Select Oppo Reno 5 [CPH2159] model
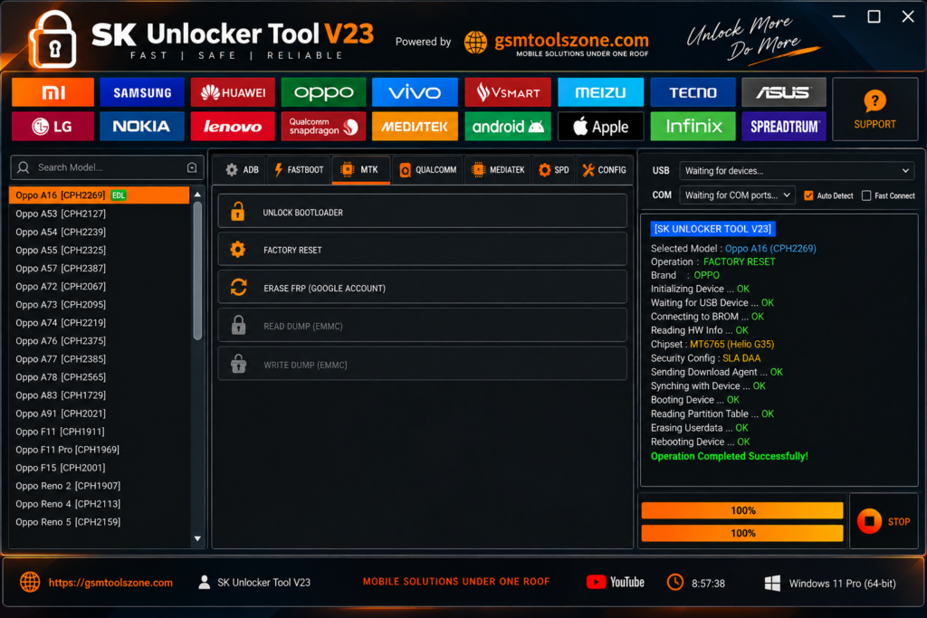Viewport: 927px width, 618px height. 100,522
